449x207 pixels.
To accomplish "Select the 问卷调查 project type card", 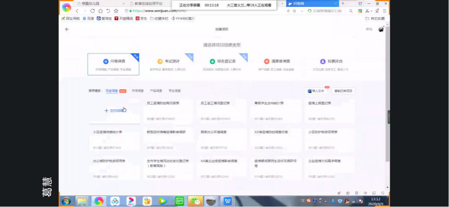I will [x=113, y=64].
